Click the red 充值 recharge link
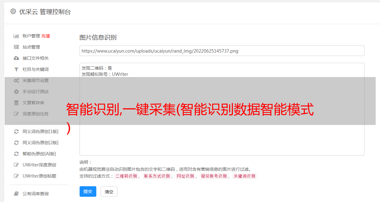Screen dimensions: 380x202 pos(46,36)
